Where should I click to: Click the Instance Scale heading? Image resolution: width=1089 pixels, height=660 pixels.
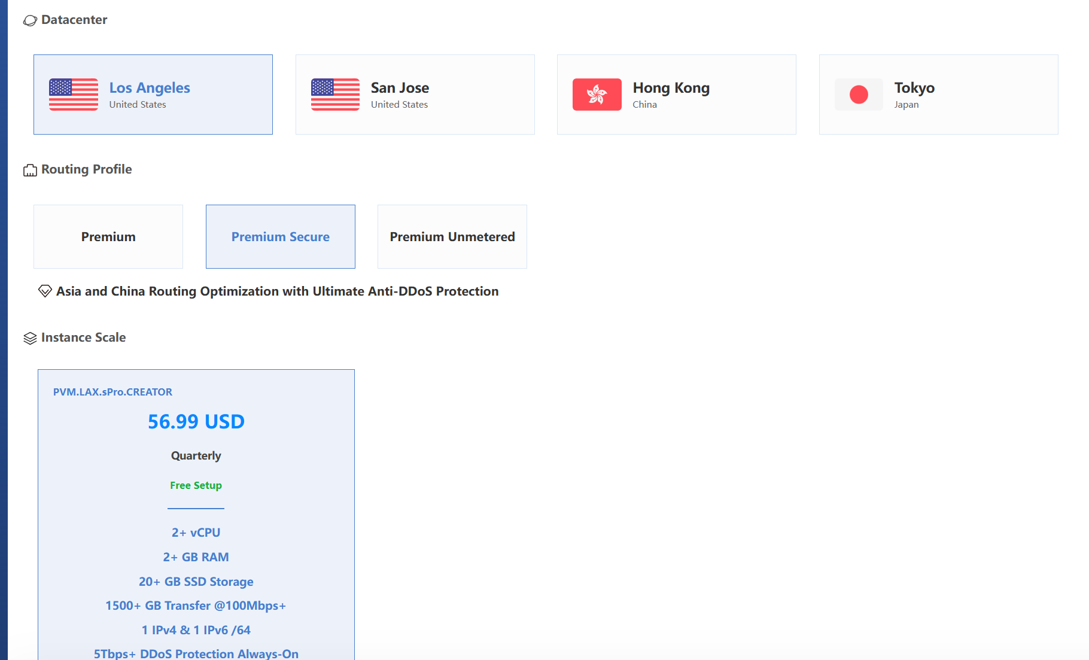pyautogui.click(x=83, y=337)
